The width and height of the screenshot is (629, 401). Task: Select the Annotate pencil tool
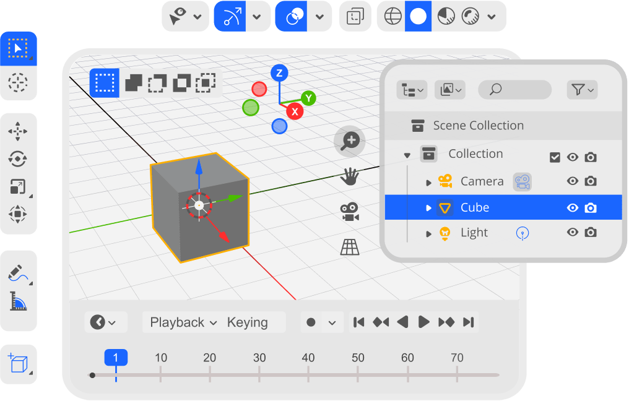coord(18,272)
